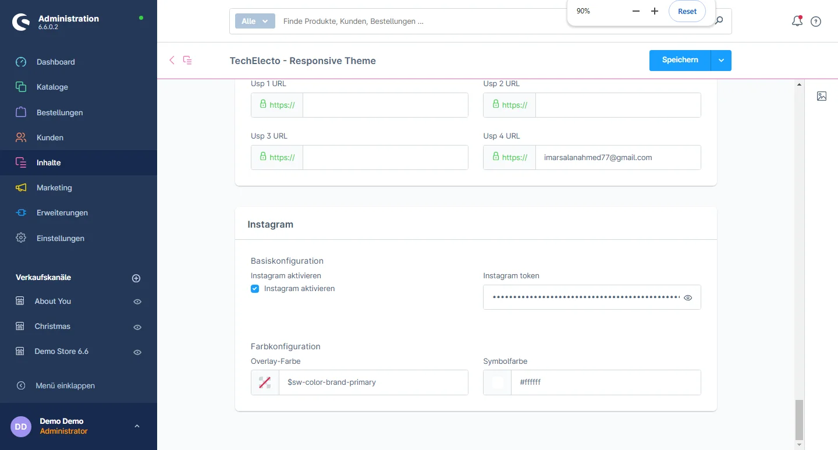Click the Speichern button

[x=680, y=61]
